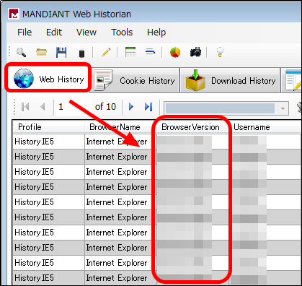
Task: Click the page number input field
Action: (x=74, y=107)
